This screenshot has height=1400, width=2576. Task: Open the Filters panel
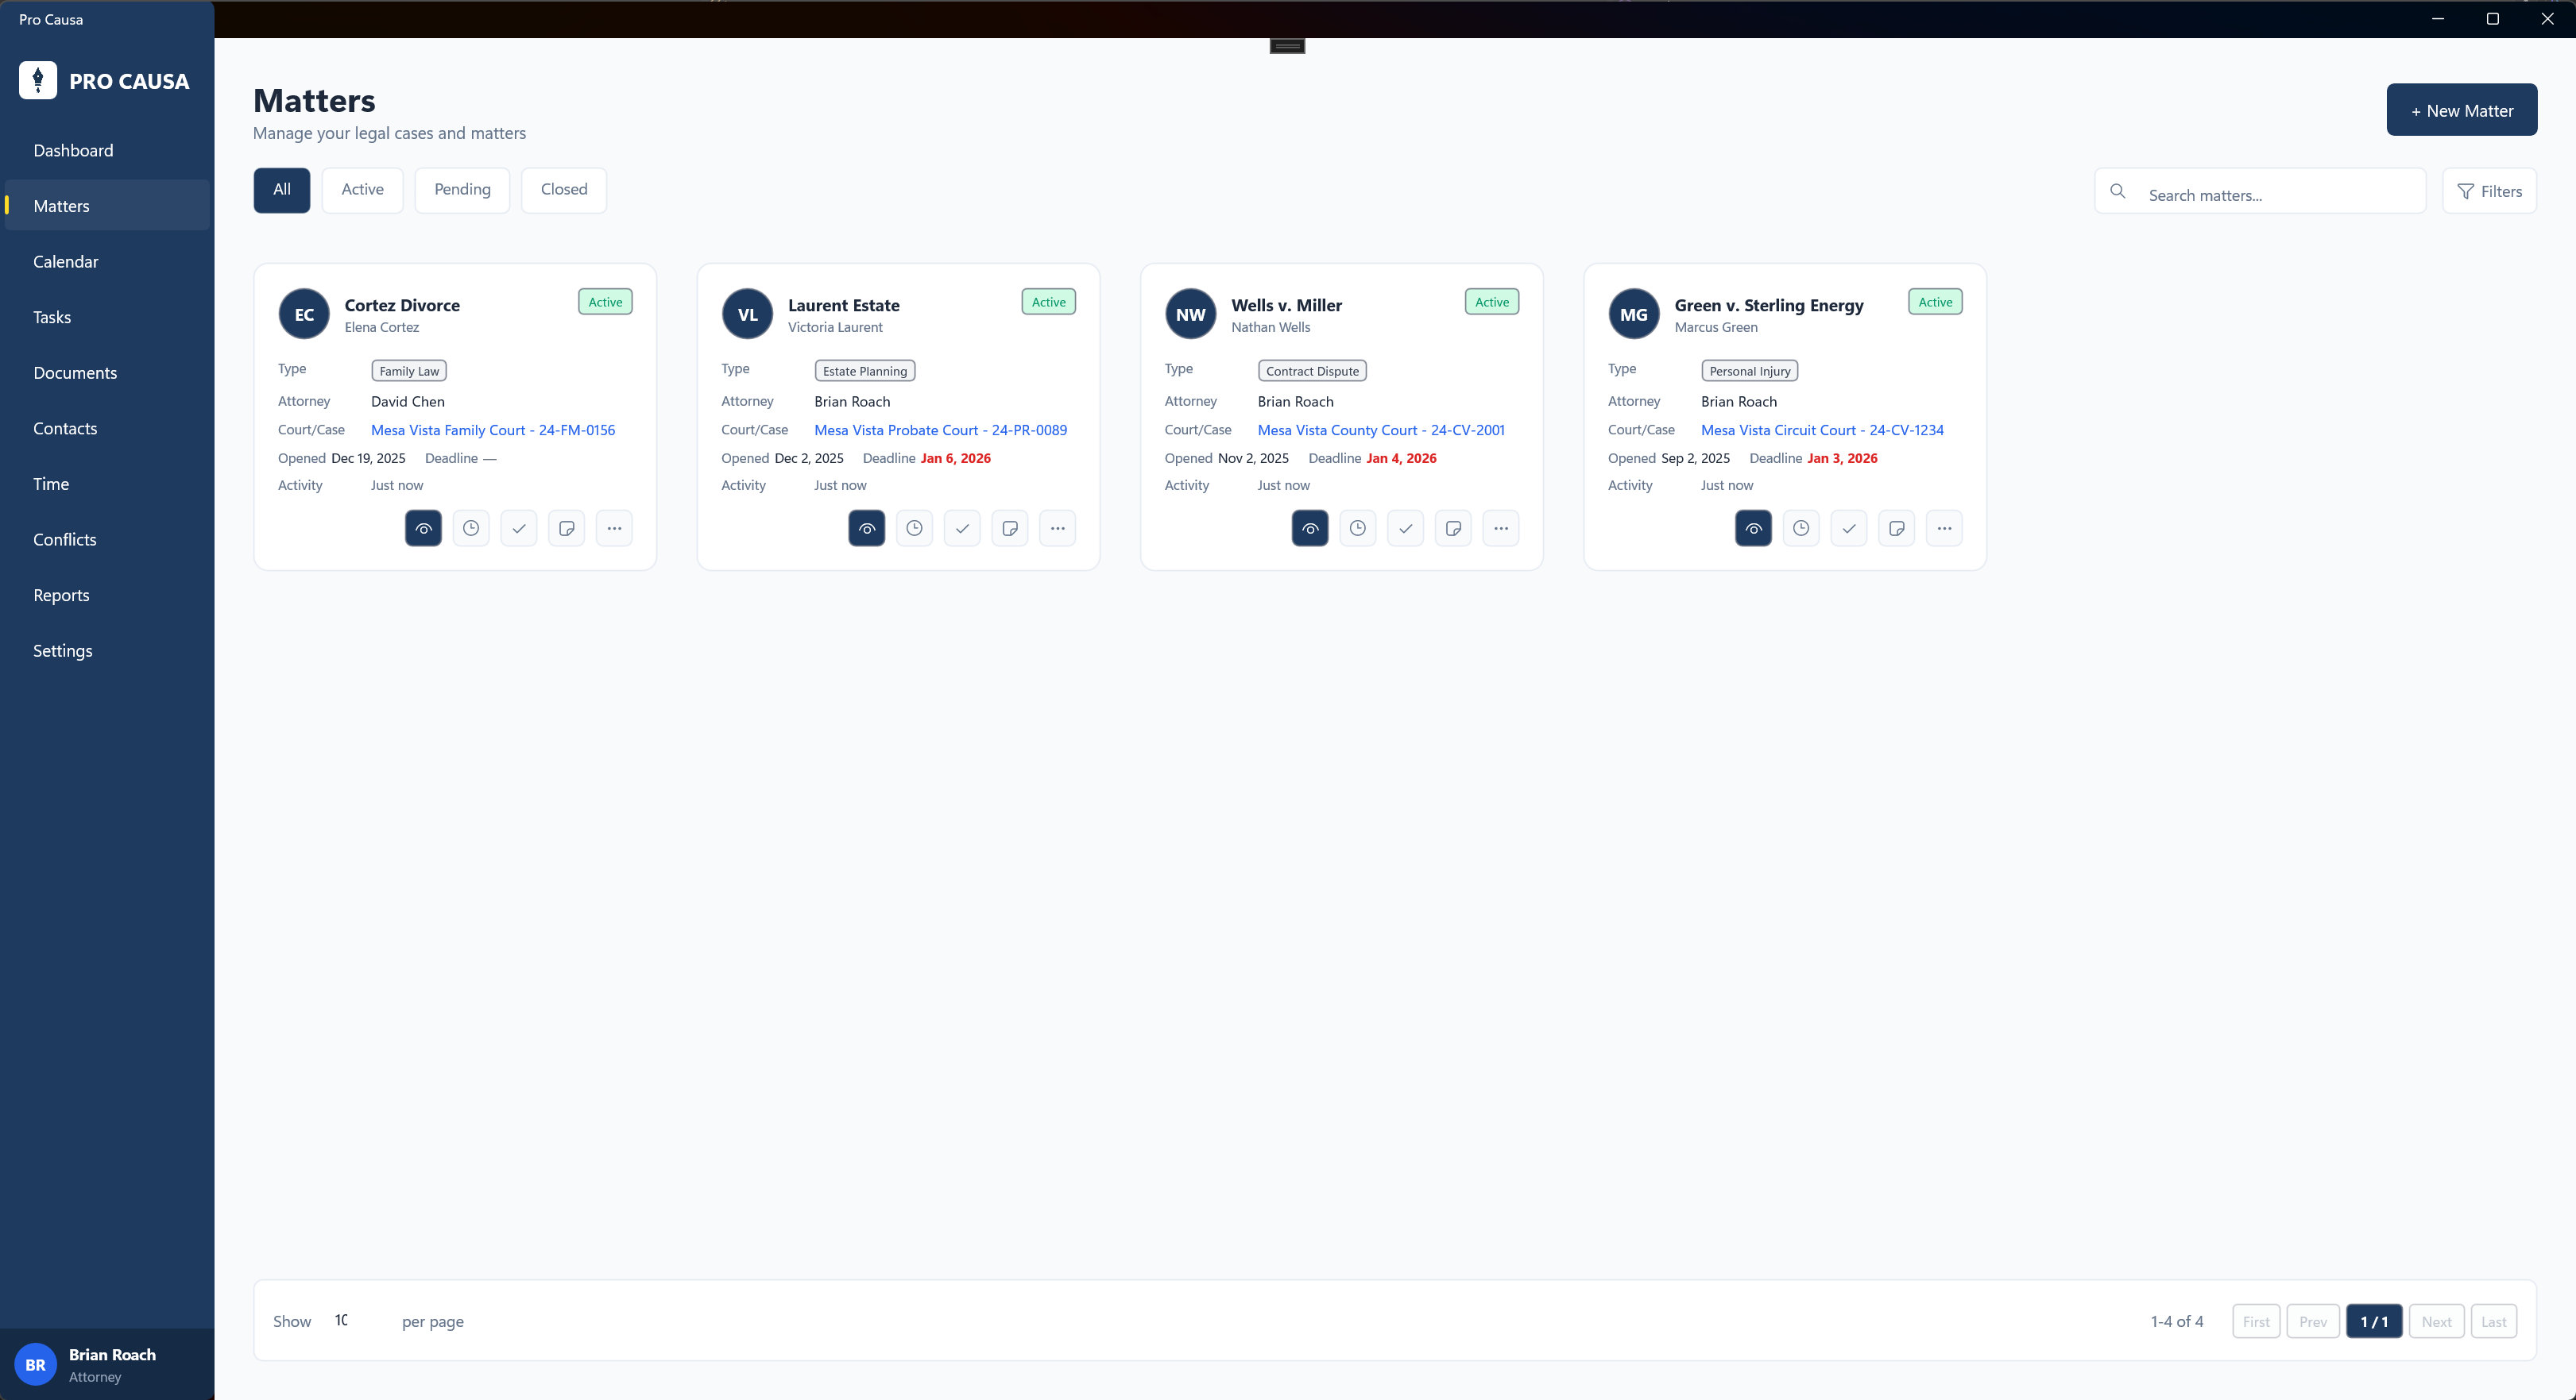click(2489, 191)
